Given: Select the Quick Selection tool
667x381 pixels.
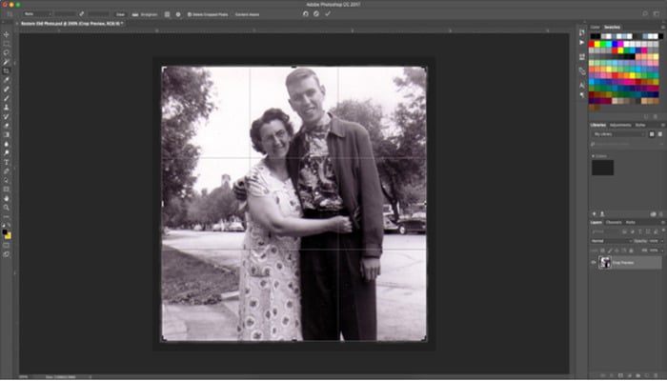Looking at the screenshot, I should tap(7, 62).
